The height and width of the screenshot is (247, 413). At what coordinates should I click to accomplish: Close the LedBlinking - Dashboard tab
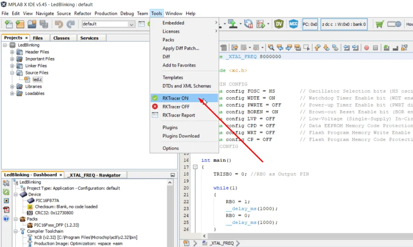coord(60,175)
